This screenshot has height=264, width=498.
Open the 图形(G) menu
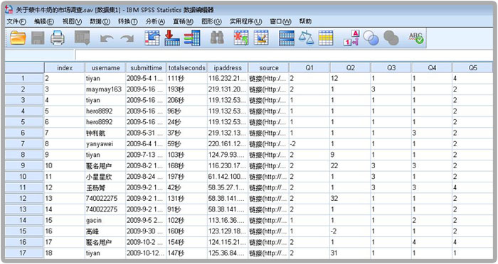tap(211, 21)
